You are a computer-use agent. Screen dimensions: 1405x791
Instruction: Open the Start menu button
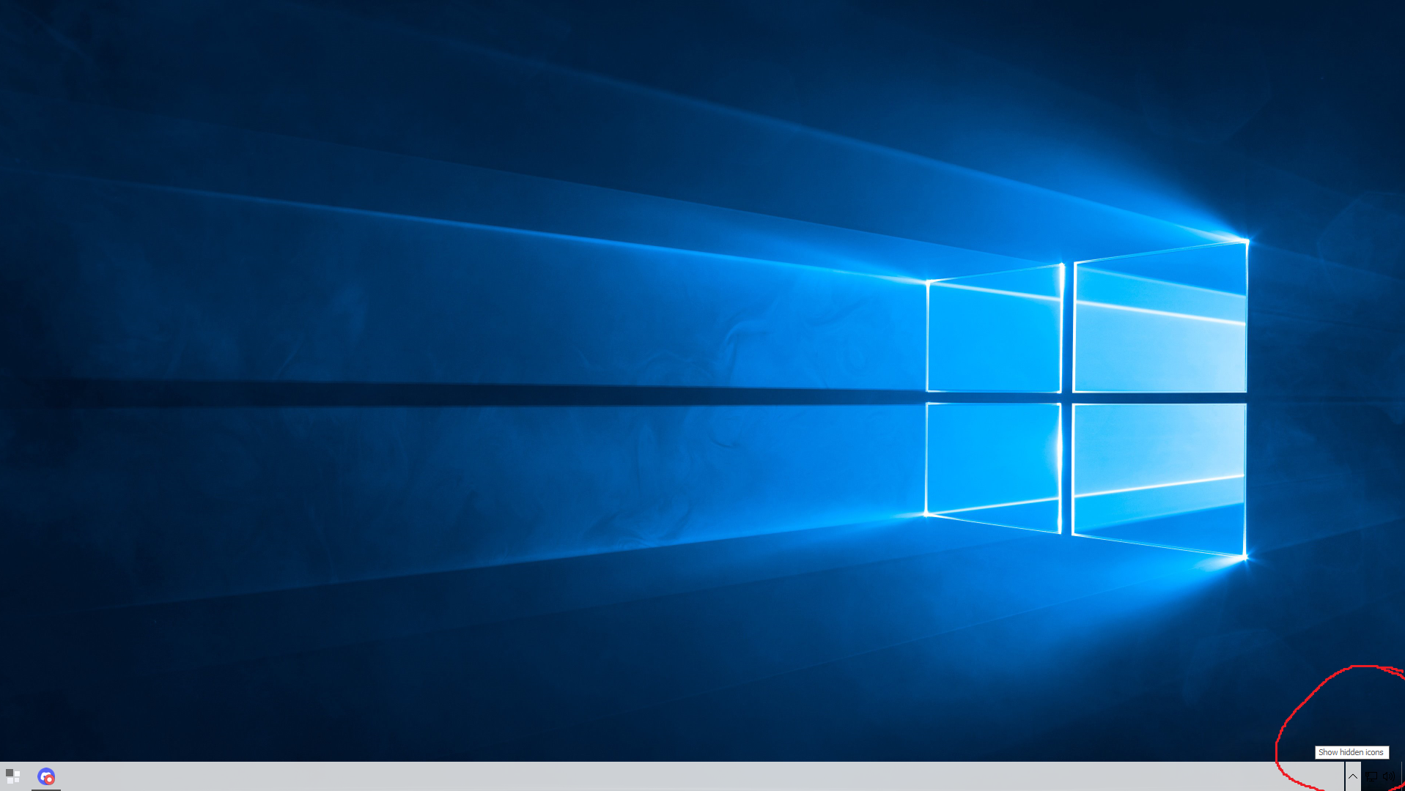point(12,776)
